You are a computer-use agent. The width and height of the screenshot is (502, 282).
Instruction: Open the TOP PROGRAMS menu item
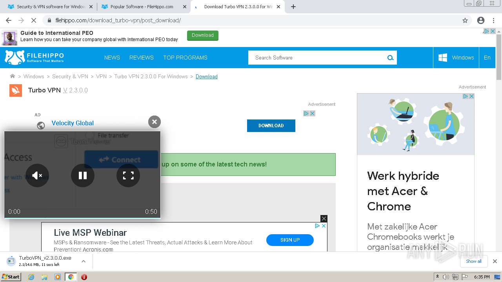(x=185, y=58)
